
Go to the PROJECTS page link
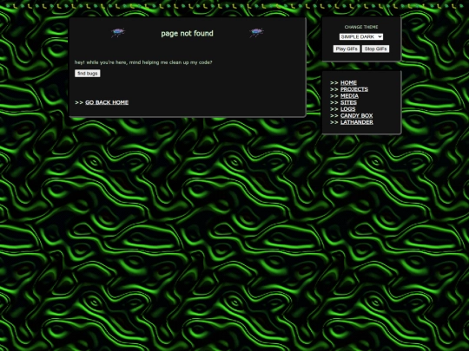(354, 89)
